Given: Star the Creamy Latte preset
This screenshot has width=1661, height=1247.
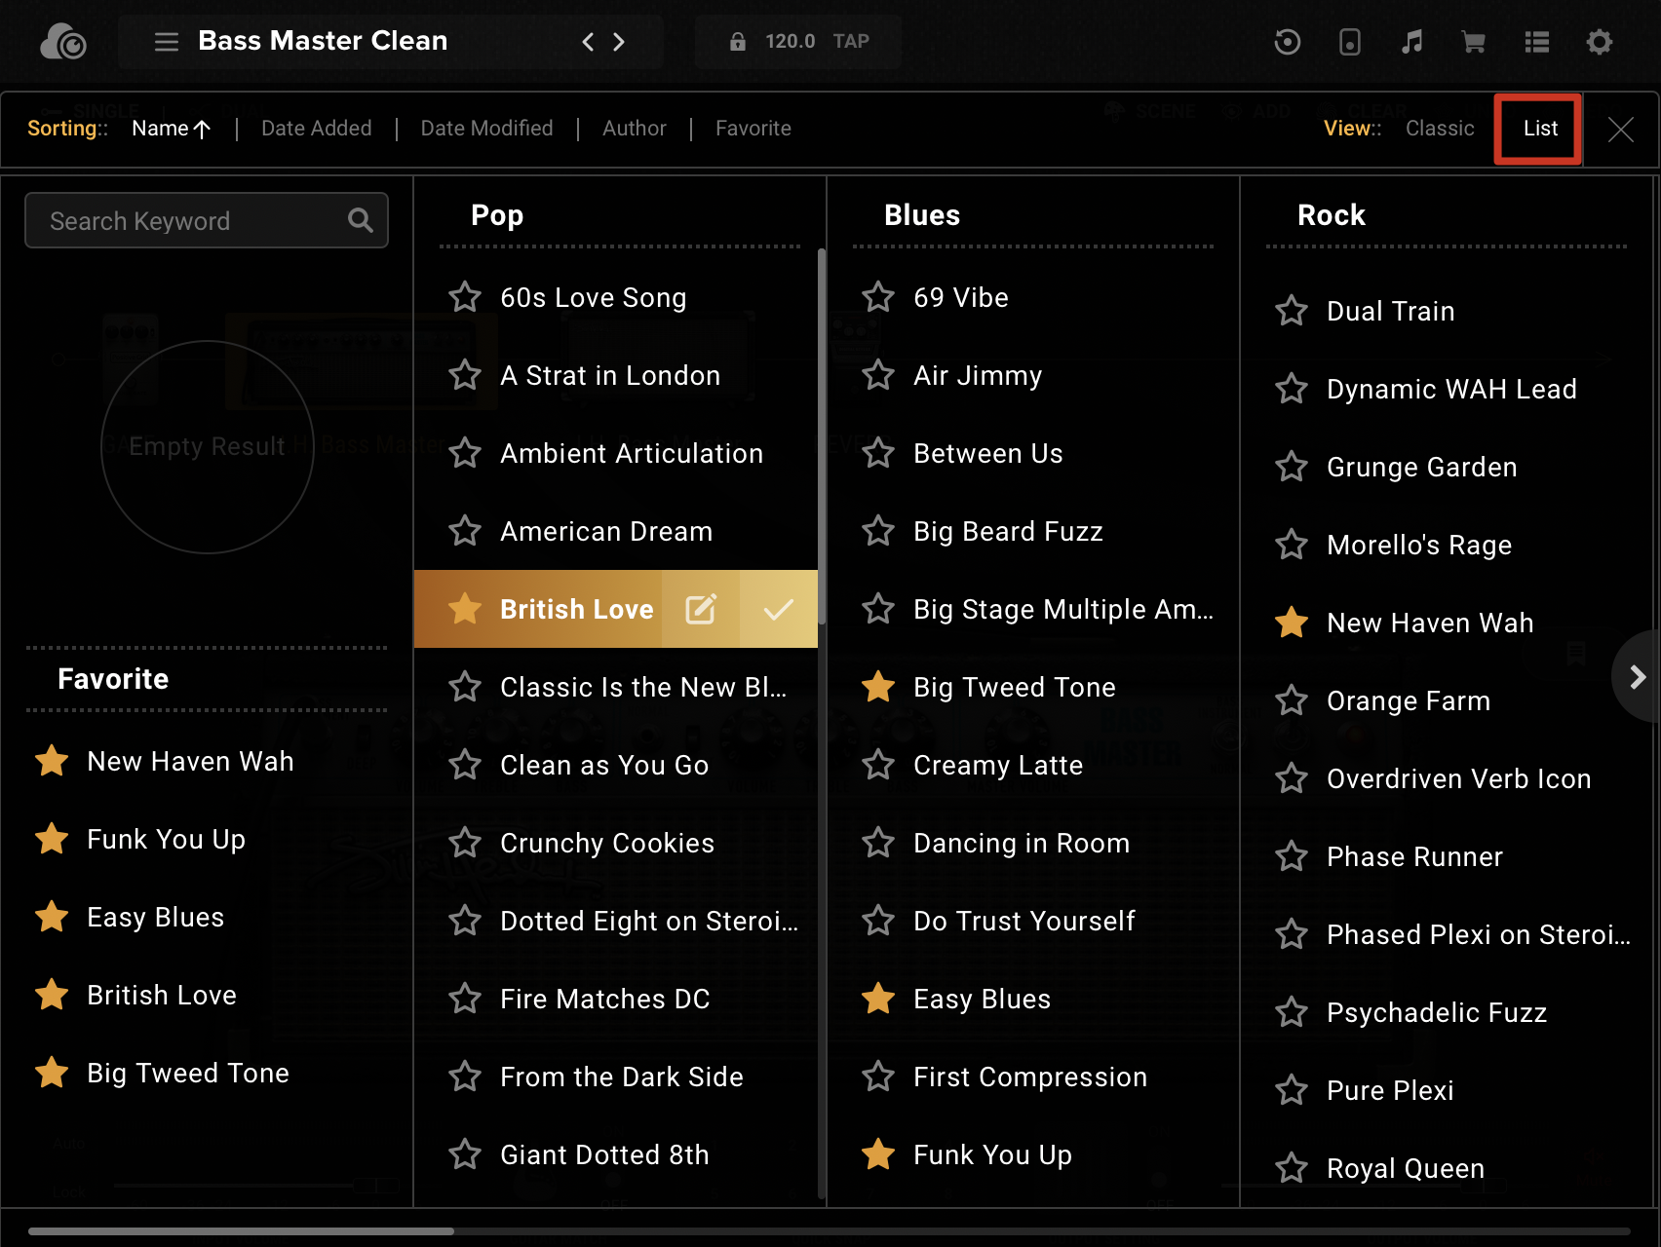Looking at the screenshot, I should click(x=878, y=765).
